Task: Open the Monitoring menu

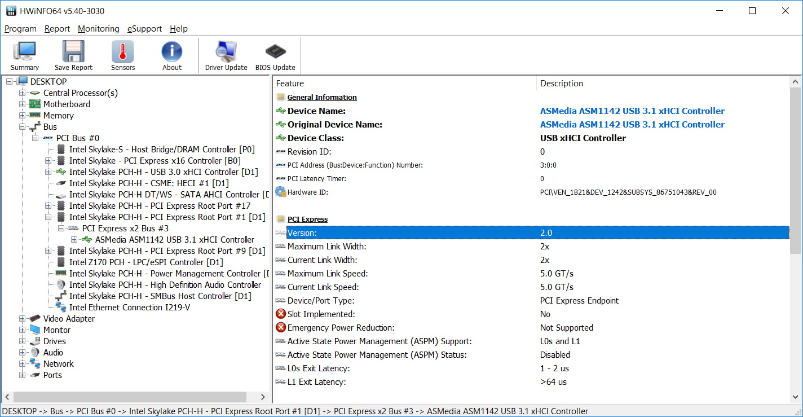Action: [99, 29]
